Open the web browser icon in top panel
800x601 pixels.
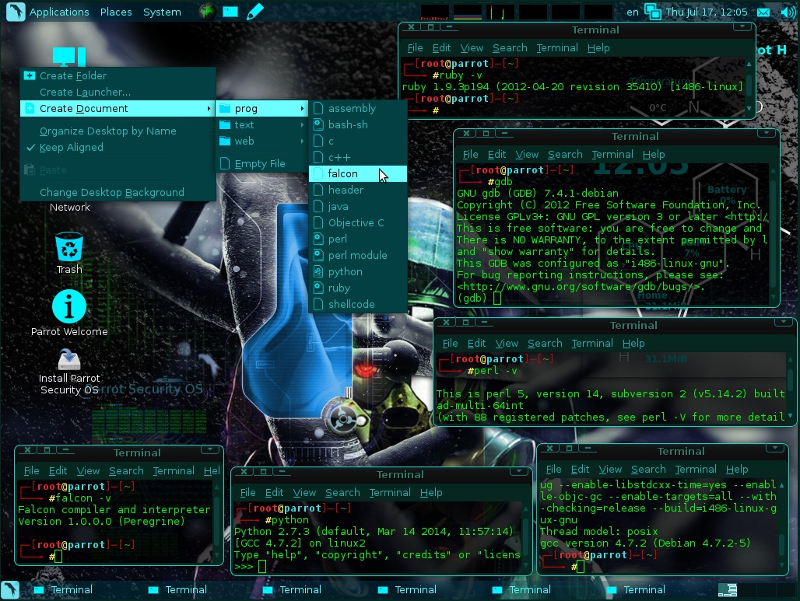[x=206, y=12]
